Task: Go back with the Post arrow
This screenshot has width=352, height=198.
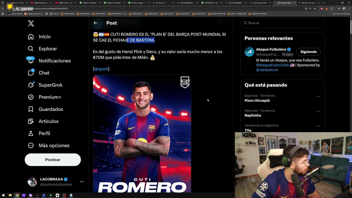Action: point(95,23)
